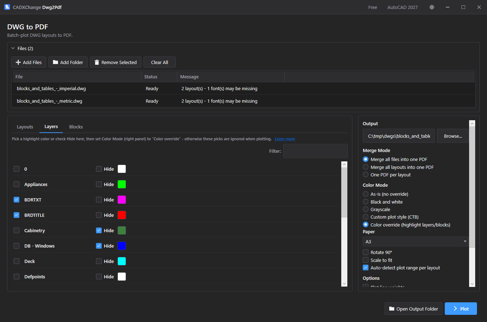The height and width of the screenshot is (322, 487).
Task: Click the Status column header
Action: pos(159,77)
